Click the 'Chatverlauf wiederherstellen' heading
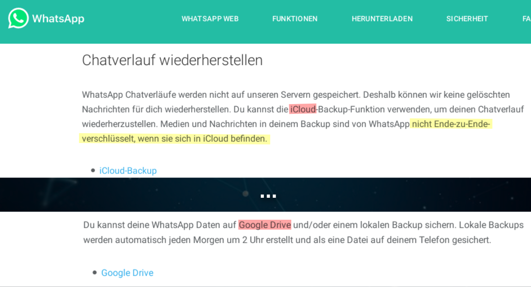The height and width of the screenshot is (287, 531). [x=172, y=60]
